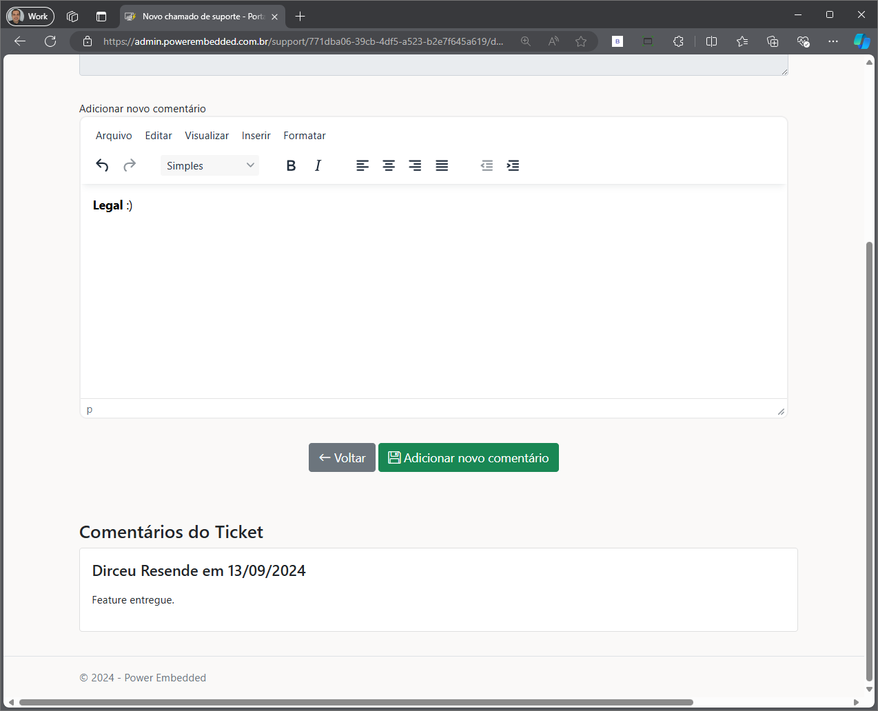The image size is (878, 711).
Task: Open the Arquivo menu
Action: 114,136
